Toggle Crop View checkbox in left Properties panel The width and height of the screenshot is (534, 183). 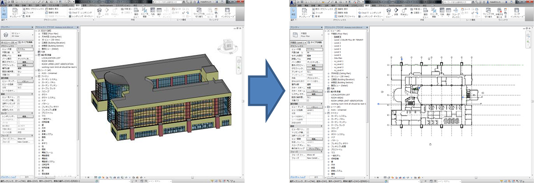click(19, 97)
